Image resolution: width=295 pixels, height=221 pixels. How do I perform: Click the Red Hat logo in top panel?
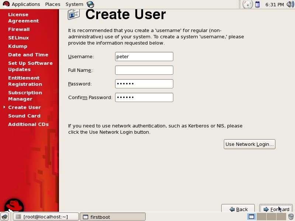click(x=6, y=4)
